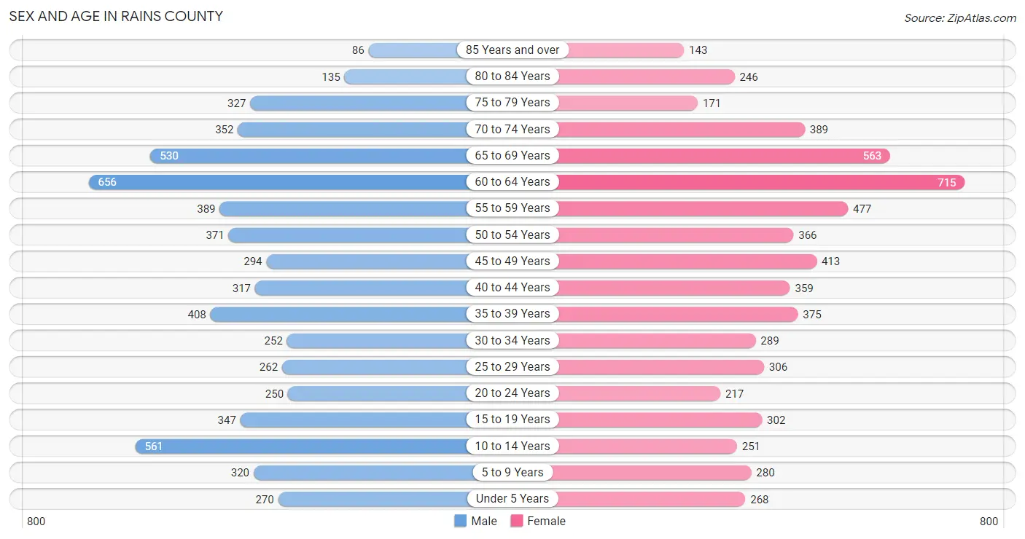Toggle the Female legend label
This screenshot has height=539, width=1025.
click(x=546, y=521)
